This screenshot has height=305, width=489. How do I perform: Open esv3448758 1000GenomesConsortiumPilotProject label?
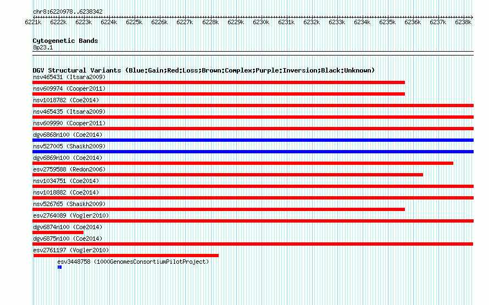pyautogui.click(x=133, y=262)
